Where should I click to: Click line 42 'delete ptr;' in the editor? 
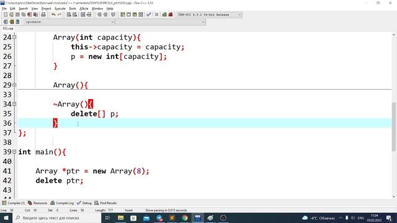tap(60, 180)
